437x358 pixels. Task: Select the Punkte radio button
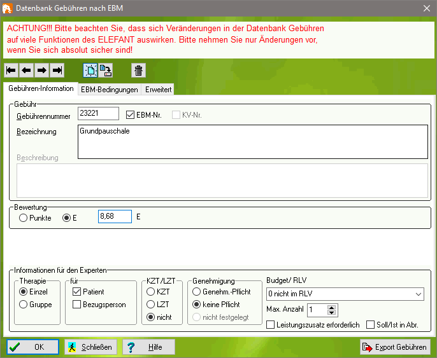(x=23, y=218)
